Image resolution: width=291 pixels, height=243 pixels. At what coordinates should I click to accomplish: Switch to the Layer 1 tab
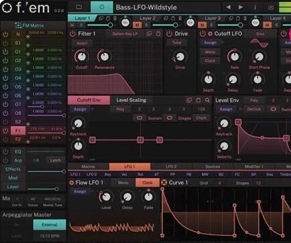[82, 18]
